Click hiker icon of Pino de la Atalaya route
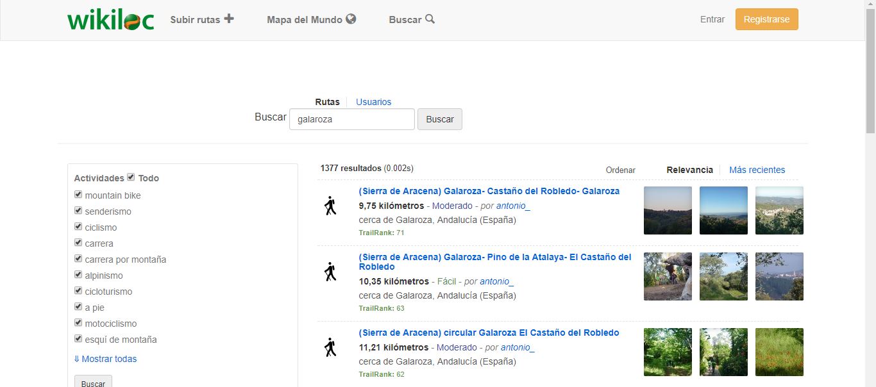 pos(330,272)
